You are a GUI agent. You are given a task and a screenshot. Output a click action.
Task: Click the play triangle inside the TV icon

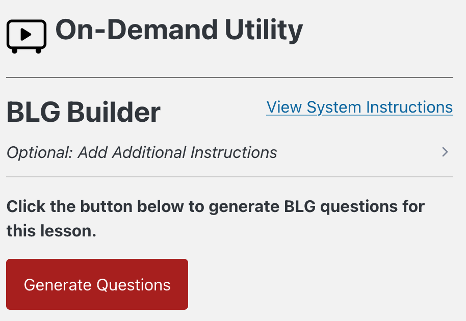tap(27, 34)
